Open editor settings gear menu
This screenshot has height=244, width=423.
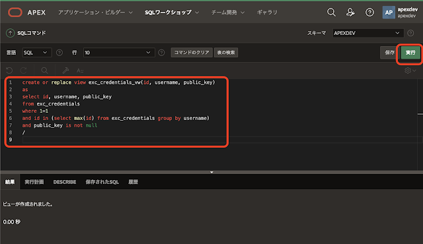(x=410, y=71)
